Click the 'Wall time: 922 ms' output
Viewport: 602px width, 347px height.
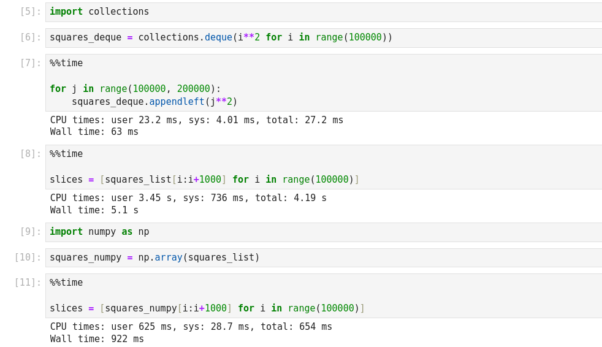click(x=97, y=339)
